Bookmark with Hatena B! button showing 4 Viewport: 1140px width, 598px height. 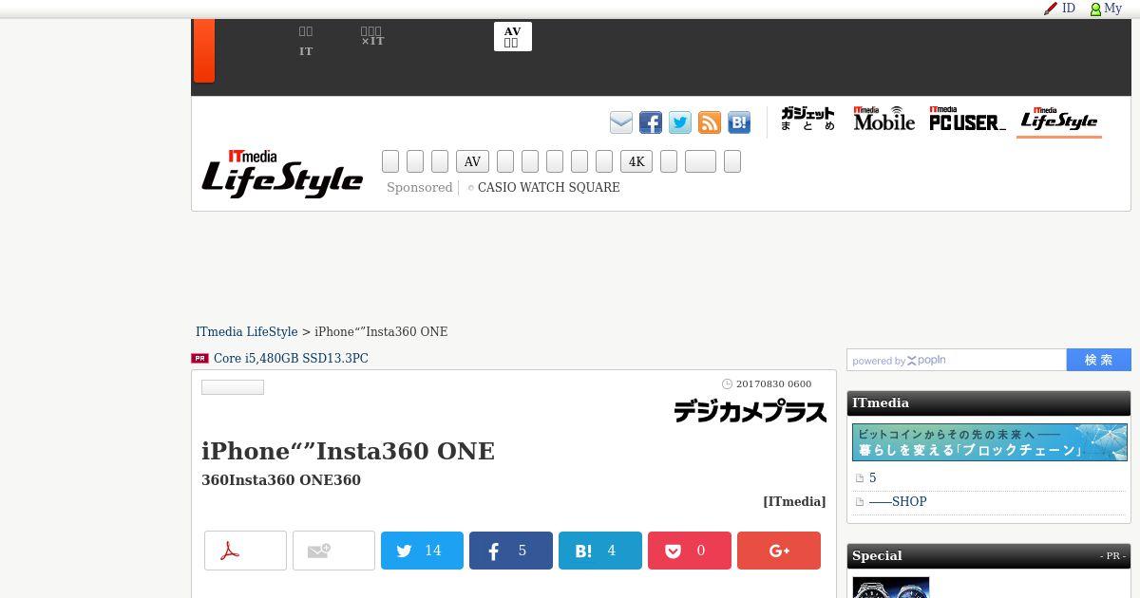600,551
